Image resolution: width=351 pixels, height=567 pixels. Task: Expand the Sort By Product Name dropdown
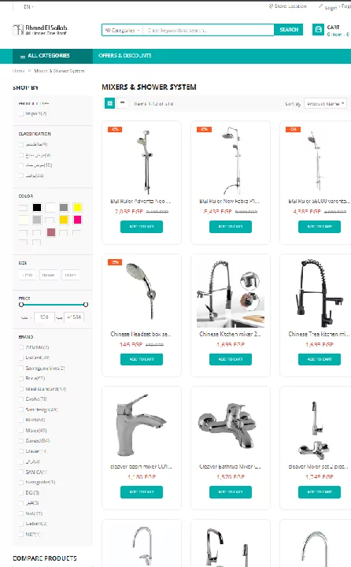coord(325,104)
